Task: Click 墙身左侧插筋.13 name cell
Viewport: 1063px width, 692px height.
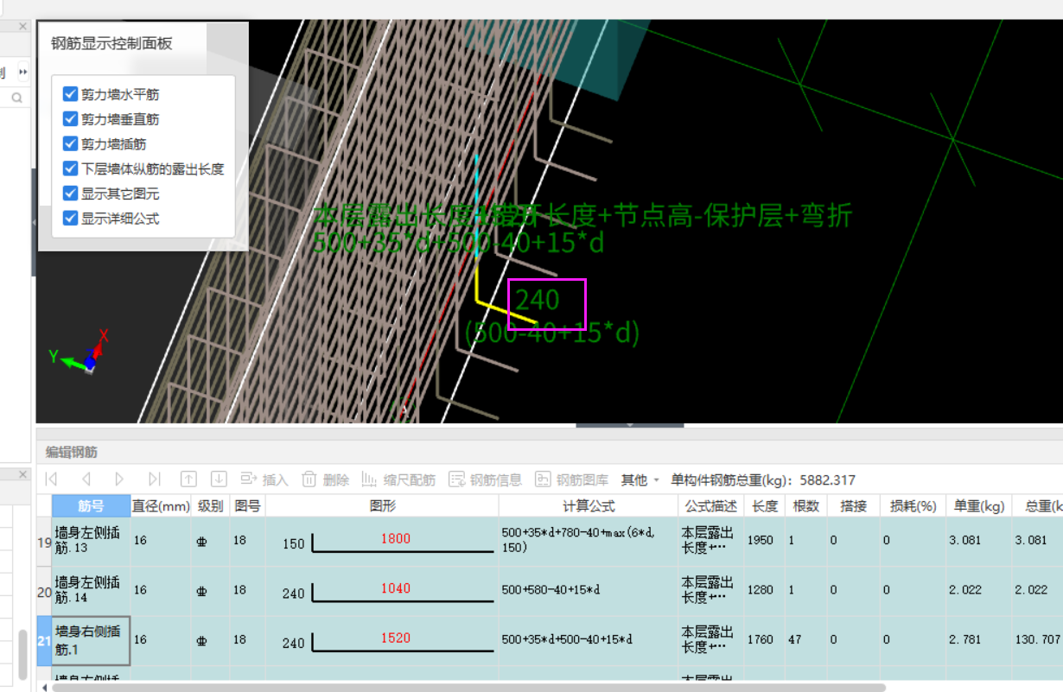Action: click(91, 542)
